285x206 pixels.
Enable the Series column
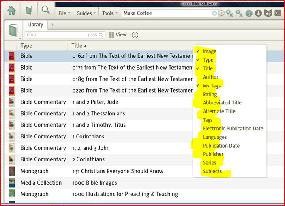point(209,163)
